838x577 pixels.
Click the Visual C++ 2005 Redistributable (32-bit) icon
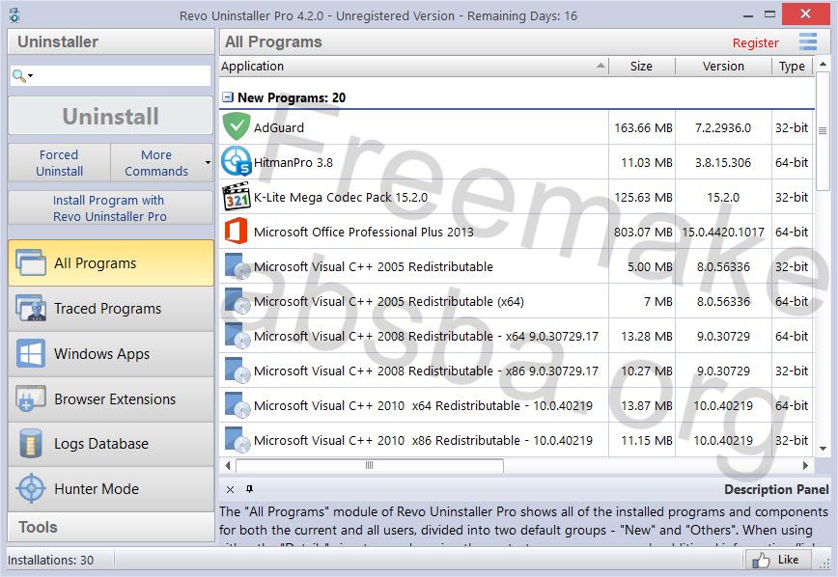pyautogui.click(x=237, y=266)
